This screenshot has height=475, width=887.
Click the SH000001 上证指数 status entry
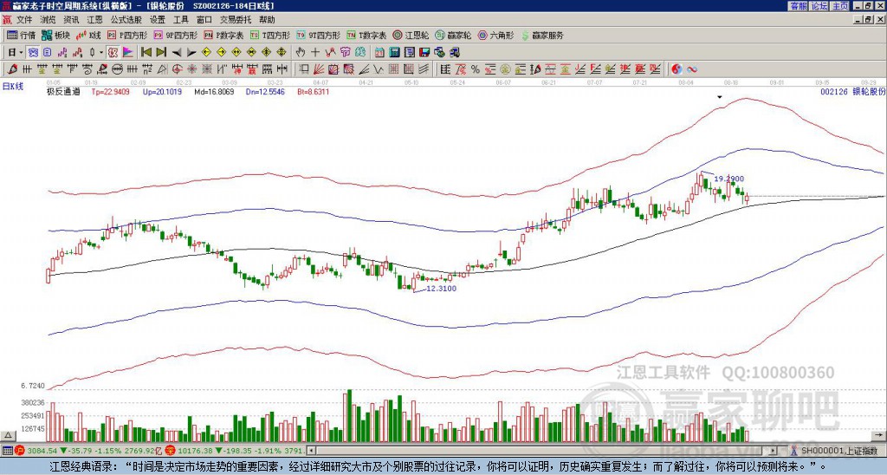[838, 451]
